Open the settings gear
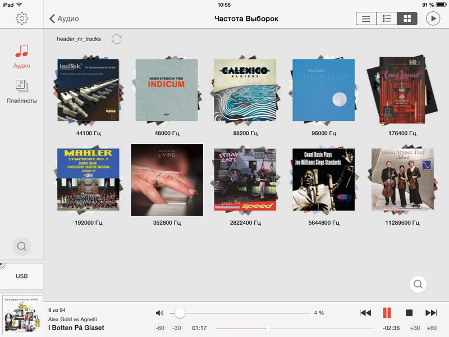The width and height of the screenshot is (449, 337). tap(22, 19)
